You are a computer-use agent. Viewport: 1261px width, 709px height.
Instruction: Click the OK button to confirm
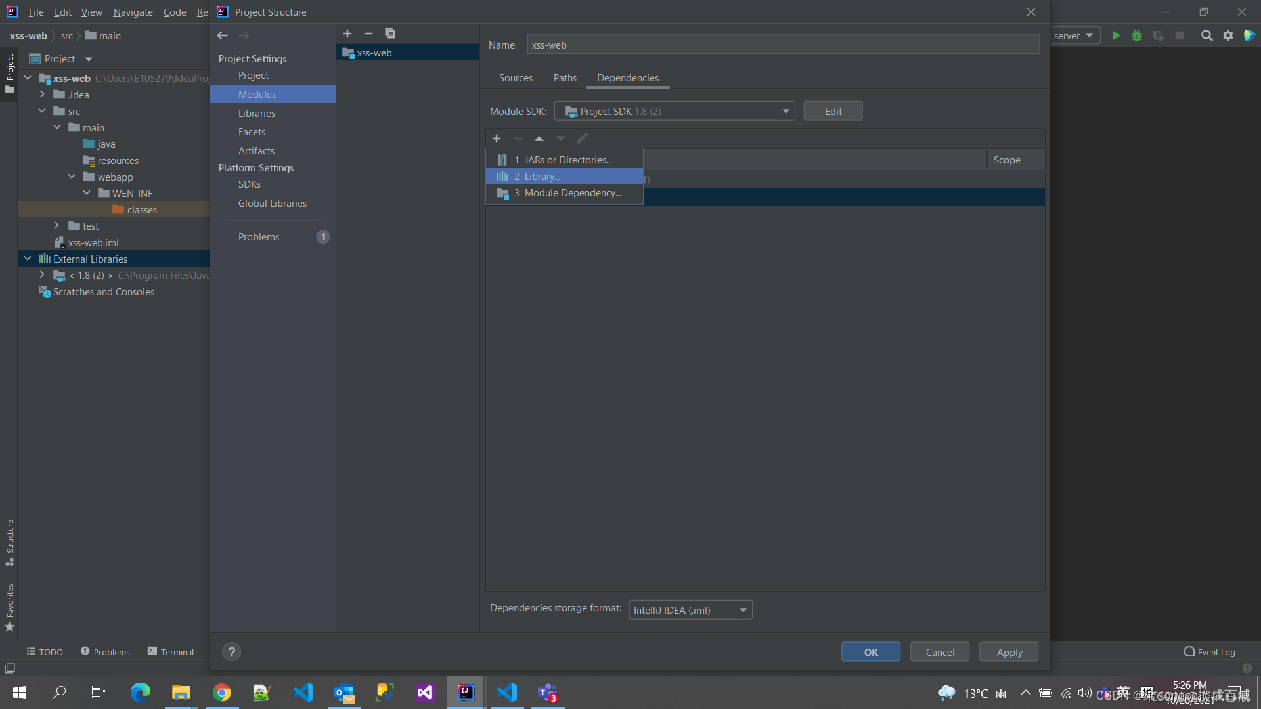coord(872,651)
